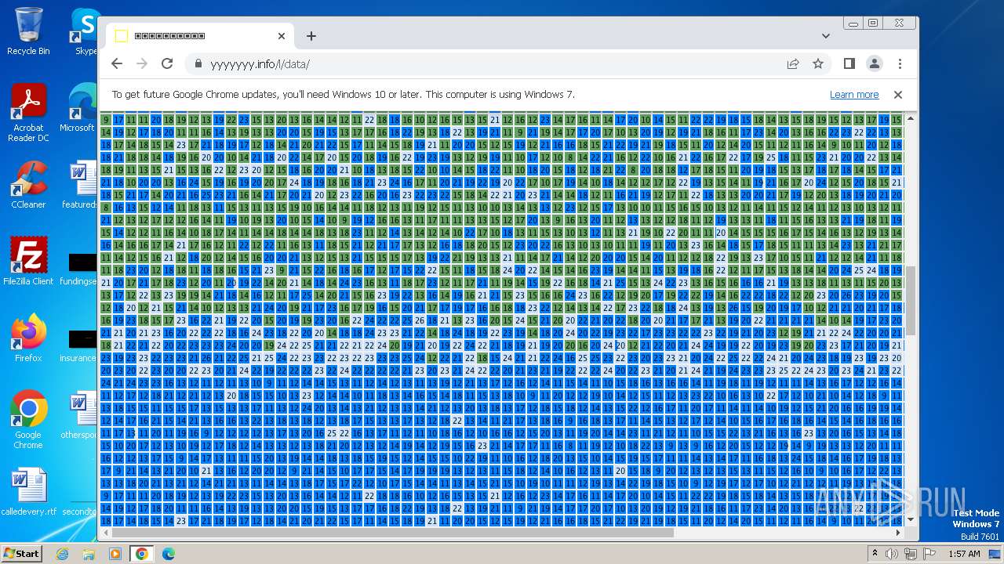This screenshot has height=564, width=1004.
Task: Launch Microsoft Edge from taskbar
Action: point(168,554)
